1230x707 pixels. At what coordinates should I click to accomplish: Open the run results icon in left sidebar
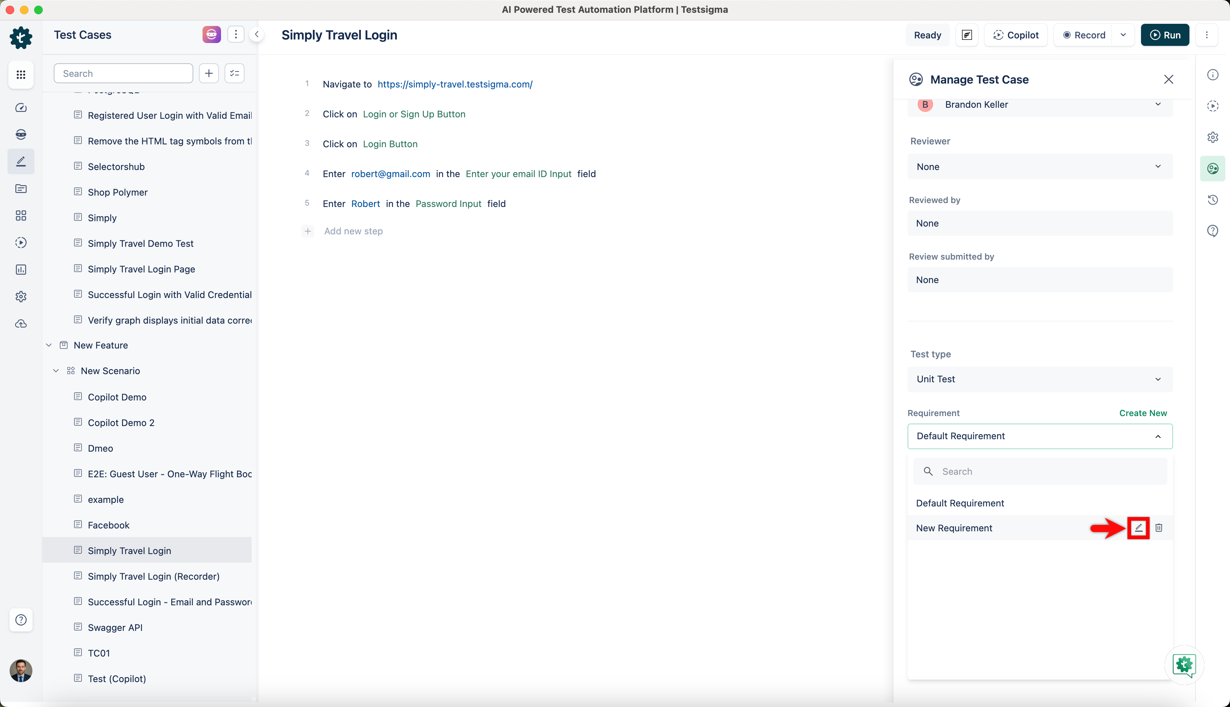[x=21, y=243]
